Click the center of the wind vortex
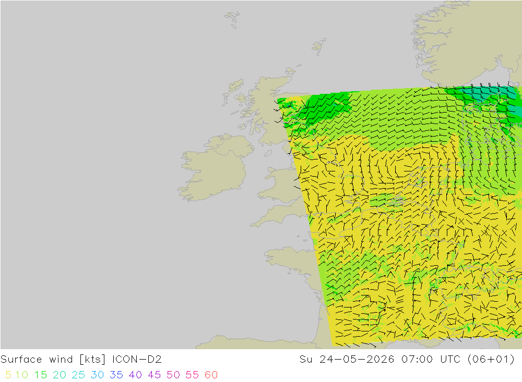 click(404, 167)
